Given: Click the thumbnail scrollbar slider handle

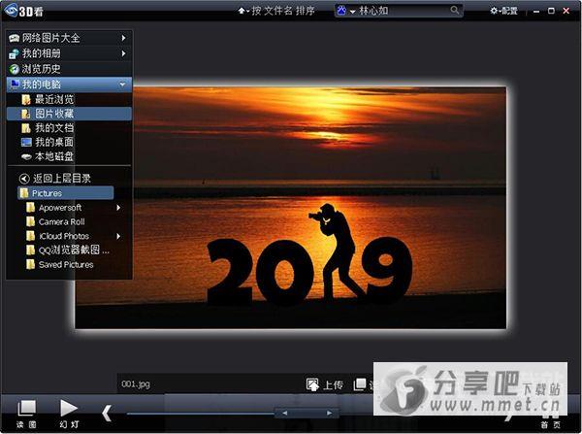Looking at the screenshot, I should 307,413.
